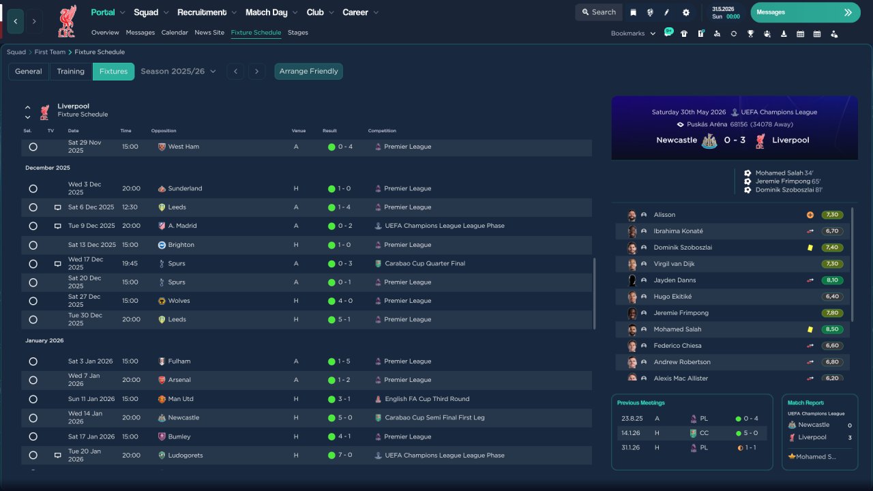The image size is (873, 491).
Task: Click the Newcastle crest in match header
Action: click(709, 140)
